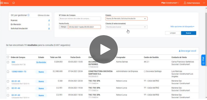Click client CONSTRUCTORA SOCOVESA SANTIAGO S.A.
The height and width of the screenshot is (100, 207).
pos(101,73)
